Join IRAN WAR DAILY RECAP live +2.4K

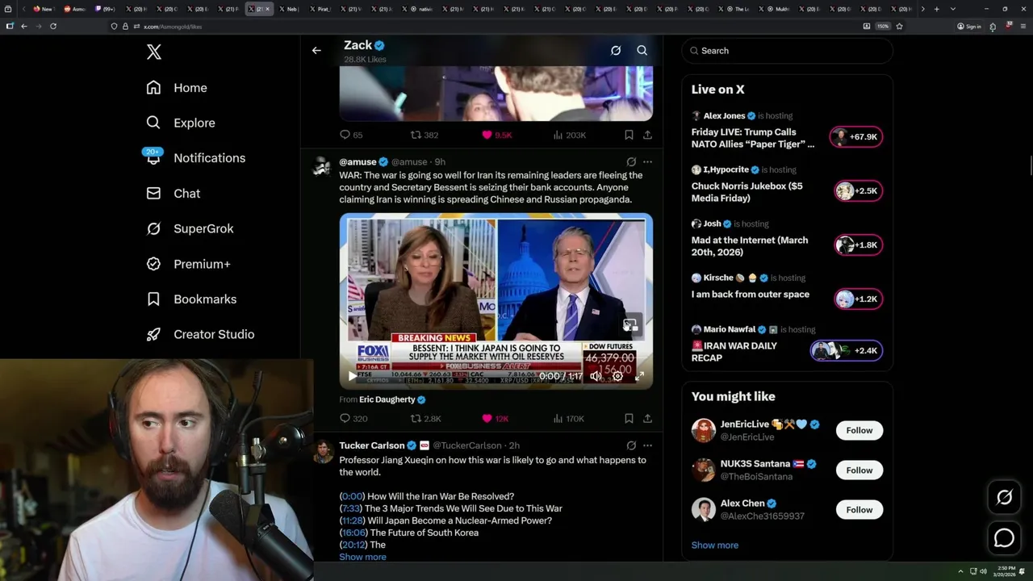pyautogui.click(x=847, y=351)
